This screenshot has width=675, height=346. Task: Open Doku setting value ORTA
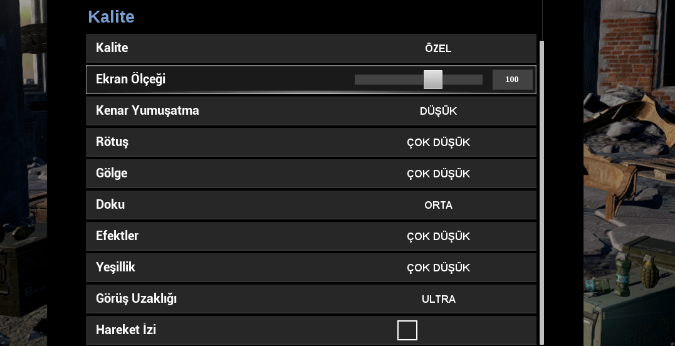pos(438,205)
